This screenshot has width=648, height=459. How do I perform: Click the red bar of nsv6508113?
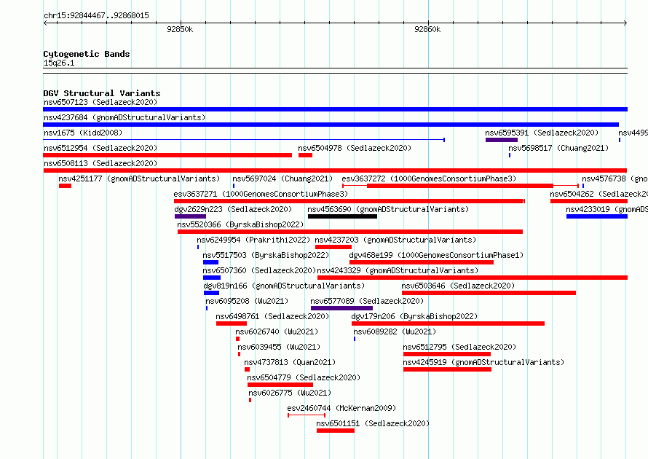coord(335,170)
